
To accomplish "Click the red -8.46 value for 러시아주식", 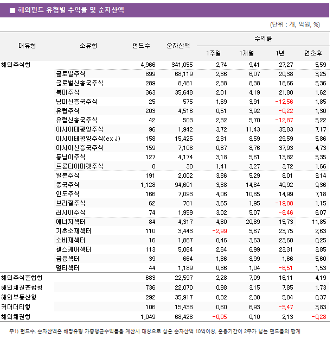I will (x=286, y=213).
